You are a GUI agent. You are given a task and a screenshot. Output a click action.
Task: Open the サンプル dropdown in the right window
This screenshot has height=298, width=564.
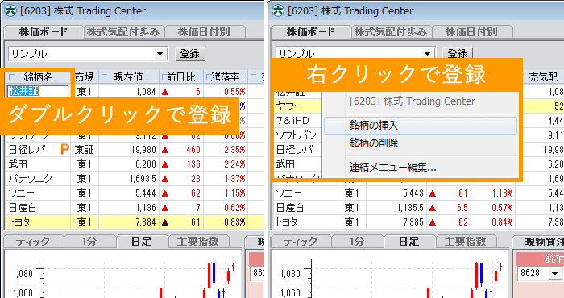[427, 54]
